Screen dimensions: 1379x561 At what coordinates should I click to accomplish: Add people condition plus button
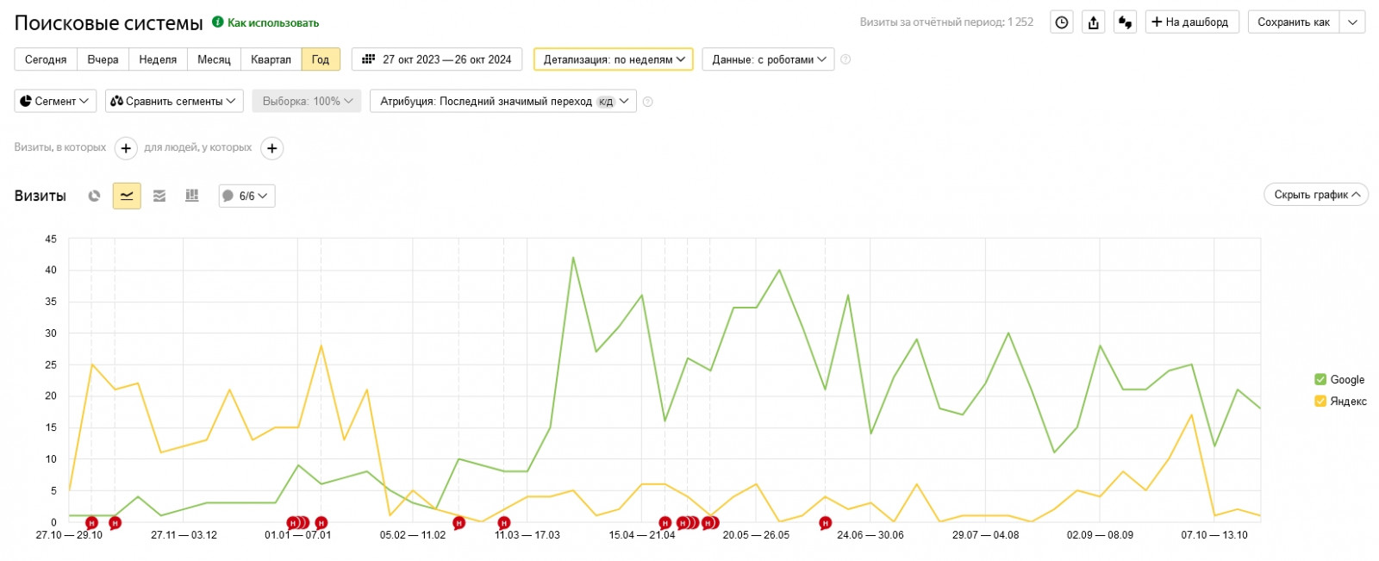coord(271,148)
